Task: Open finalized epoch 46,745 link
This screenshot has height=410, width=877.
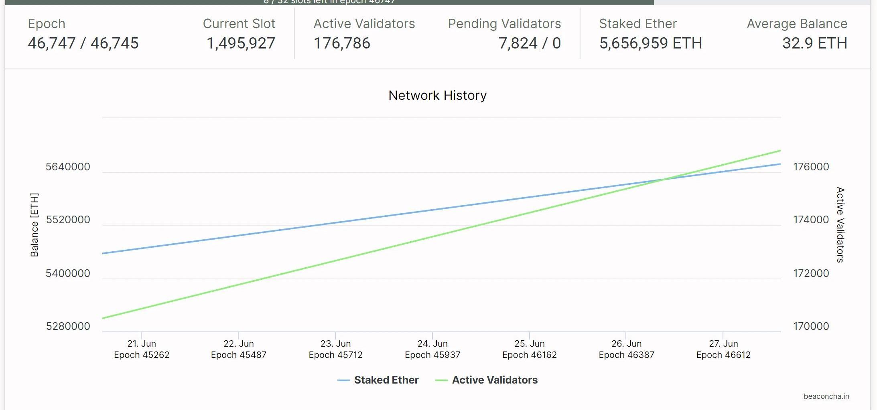Action: point(115,43)
